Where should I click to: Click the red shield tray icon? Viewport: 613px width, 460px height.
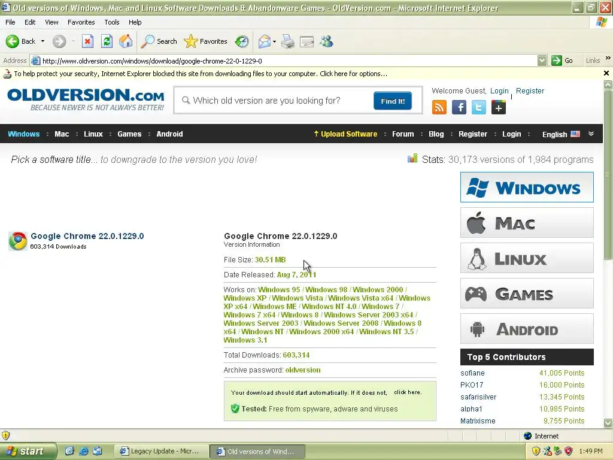(x=569, y=451)
